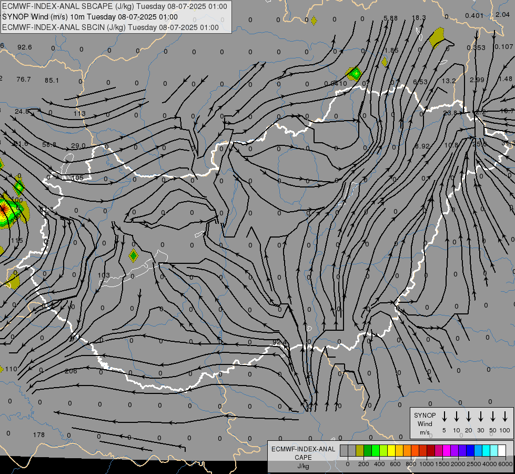Image resolution: width=515 pixels, height=474 pixels.
Task: Click the ECMWF-INDEX-ANAL legend title
Action: pyautogui.click(x=304, y=449)
